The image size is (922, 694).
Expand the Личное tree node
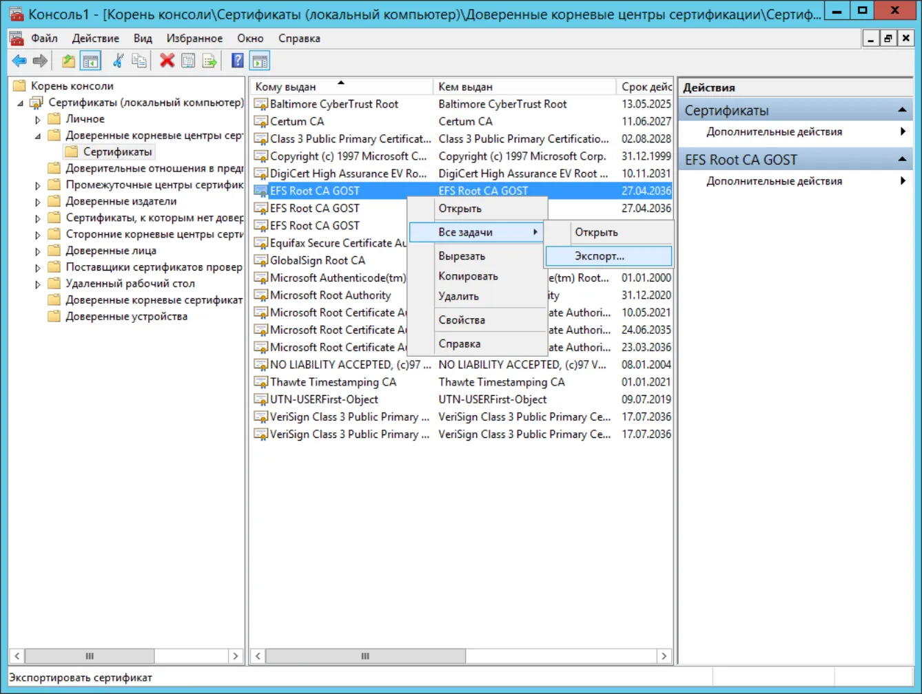pos(38,119)
